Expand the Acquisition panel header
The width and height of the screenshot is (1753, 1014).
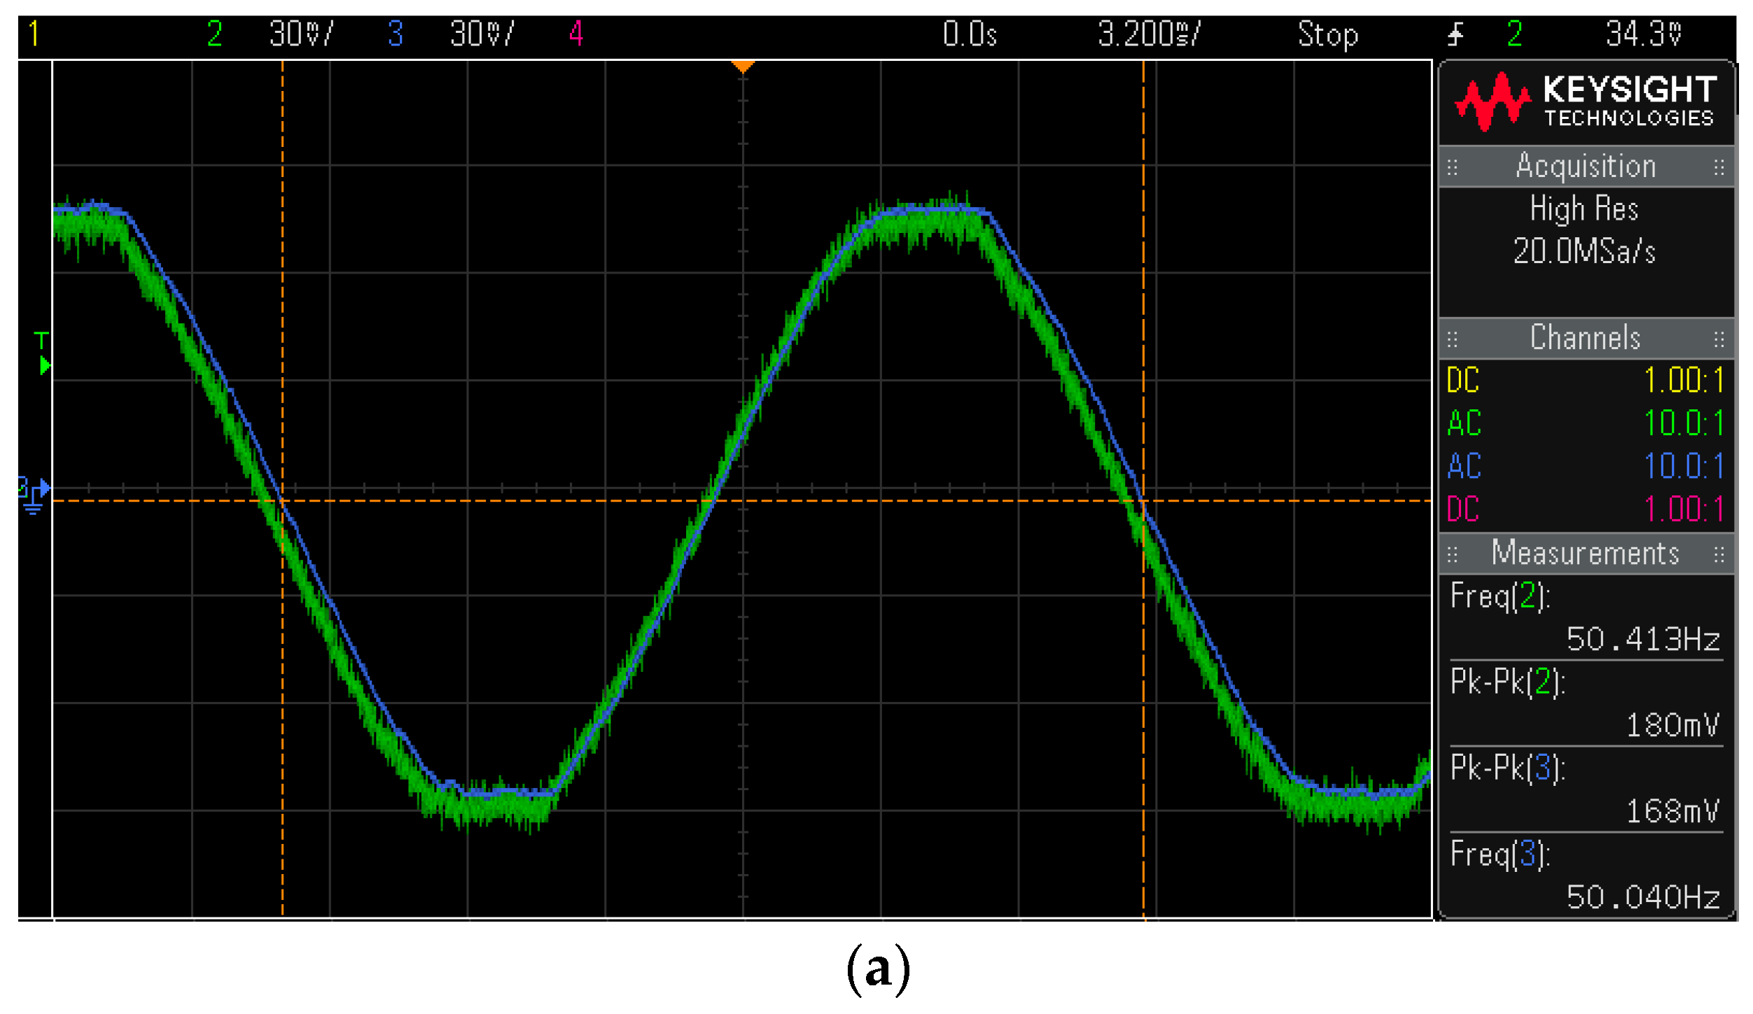(x=1586, y=167)
